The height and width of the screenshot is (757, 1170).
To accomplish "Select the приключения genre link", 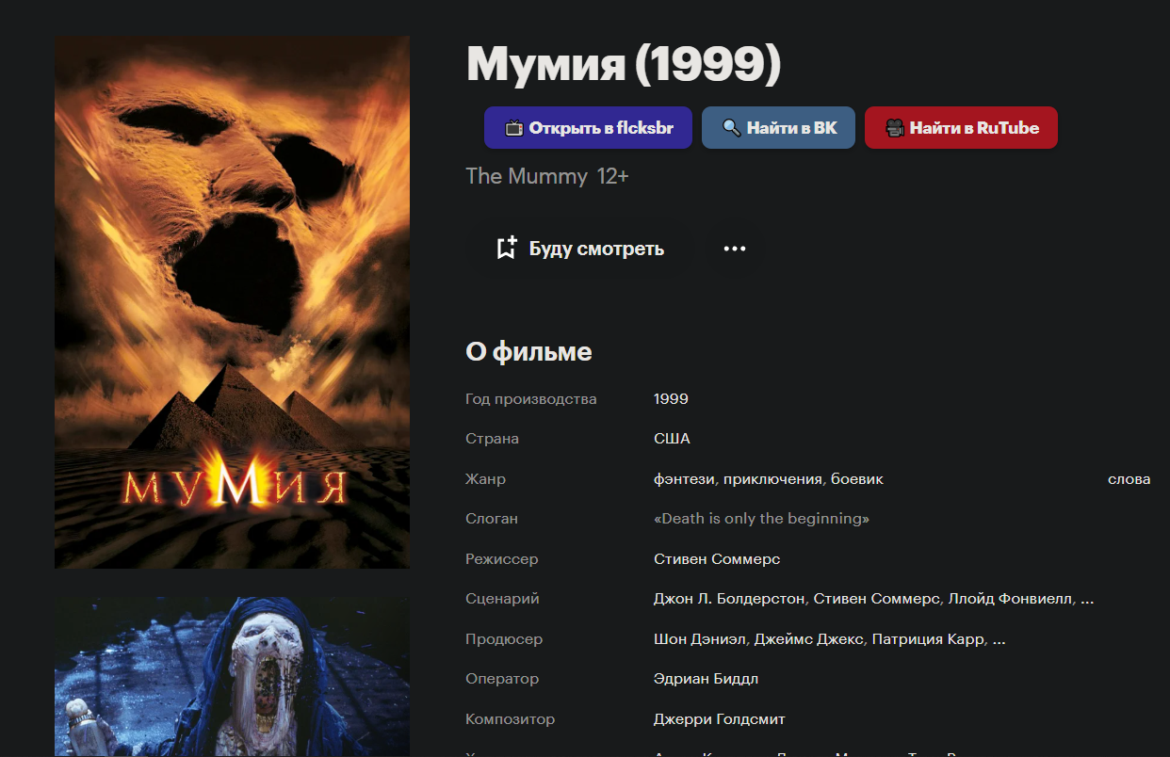I will tap(772, 479).
